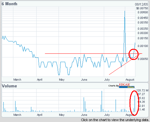Click the 6 Month chart title
The image size is (150, 122).
pos(9,4)
